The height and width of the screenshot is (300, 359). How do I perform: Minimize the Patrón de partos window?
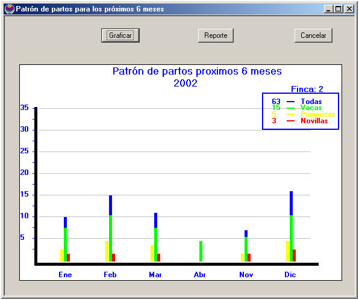(x=328, y=9)
